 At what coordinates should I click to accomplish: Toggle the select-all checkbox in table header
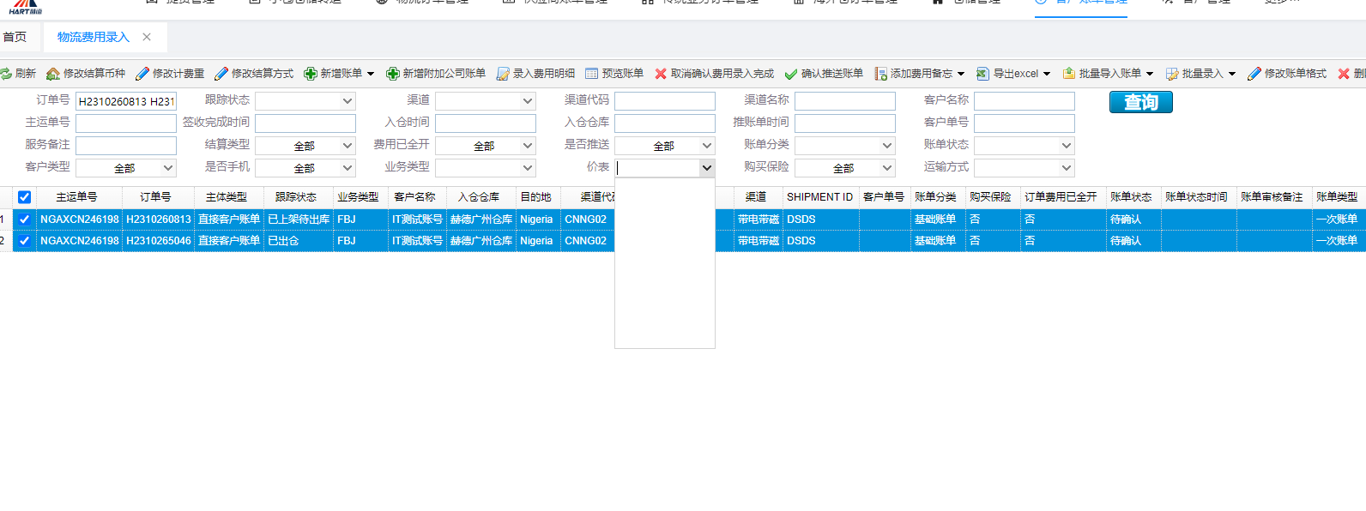[25, 197]
